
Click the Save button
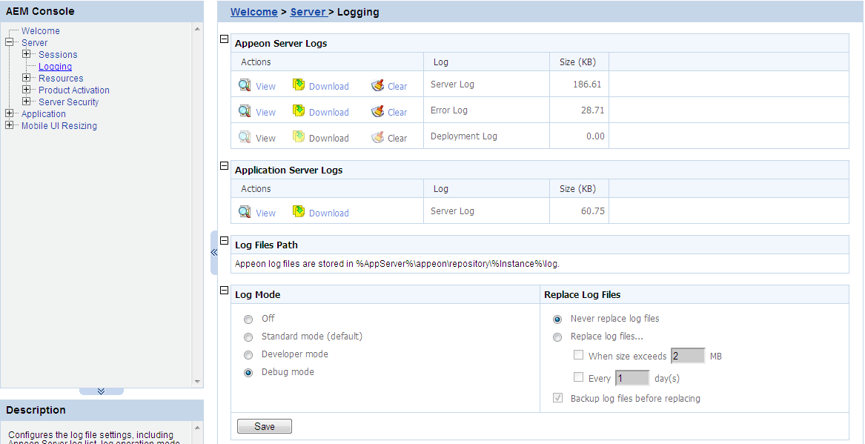click(x=265, y=426)
